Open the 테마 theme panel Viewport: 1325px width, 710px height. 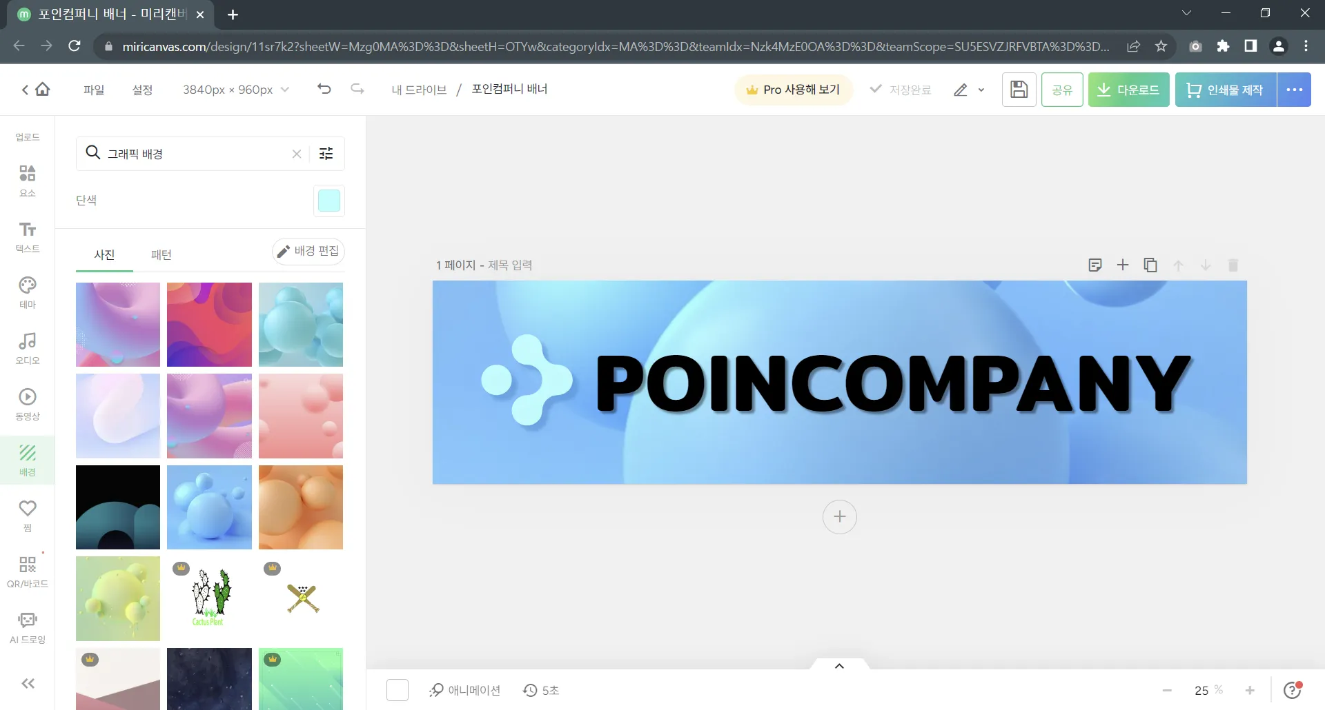[28, 292]
